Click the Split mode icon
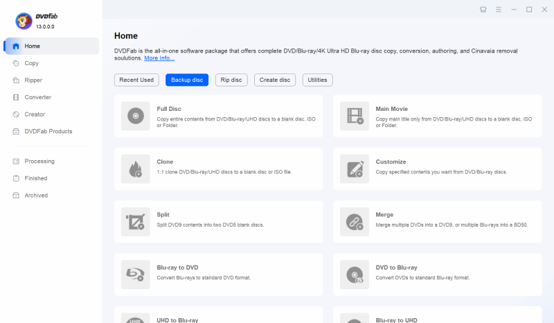 pyautogui.click(x=135, y=222)
